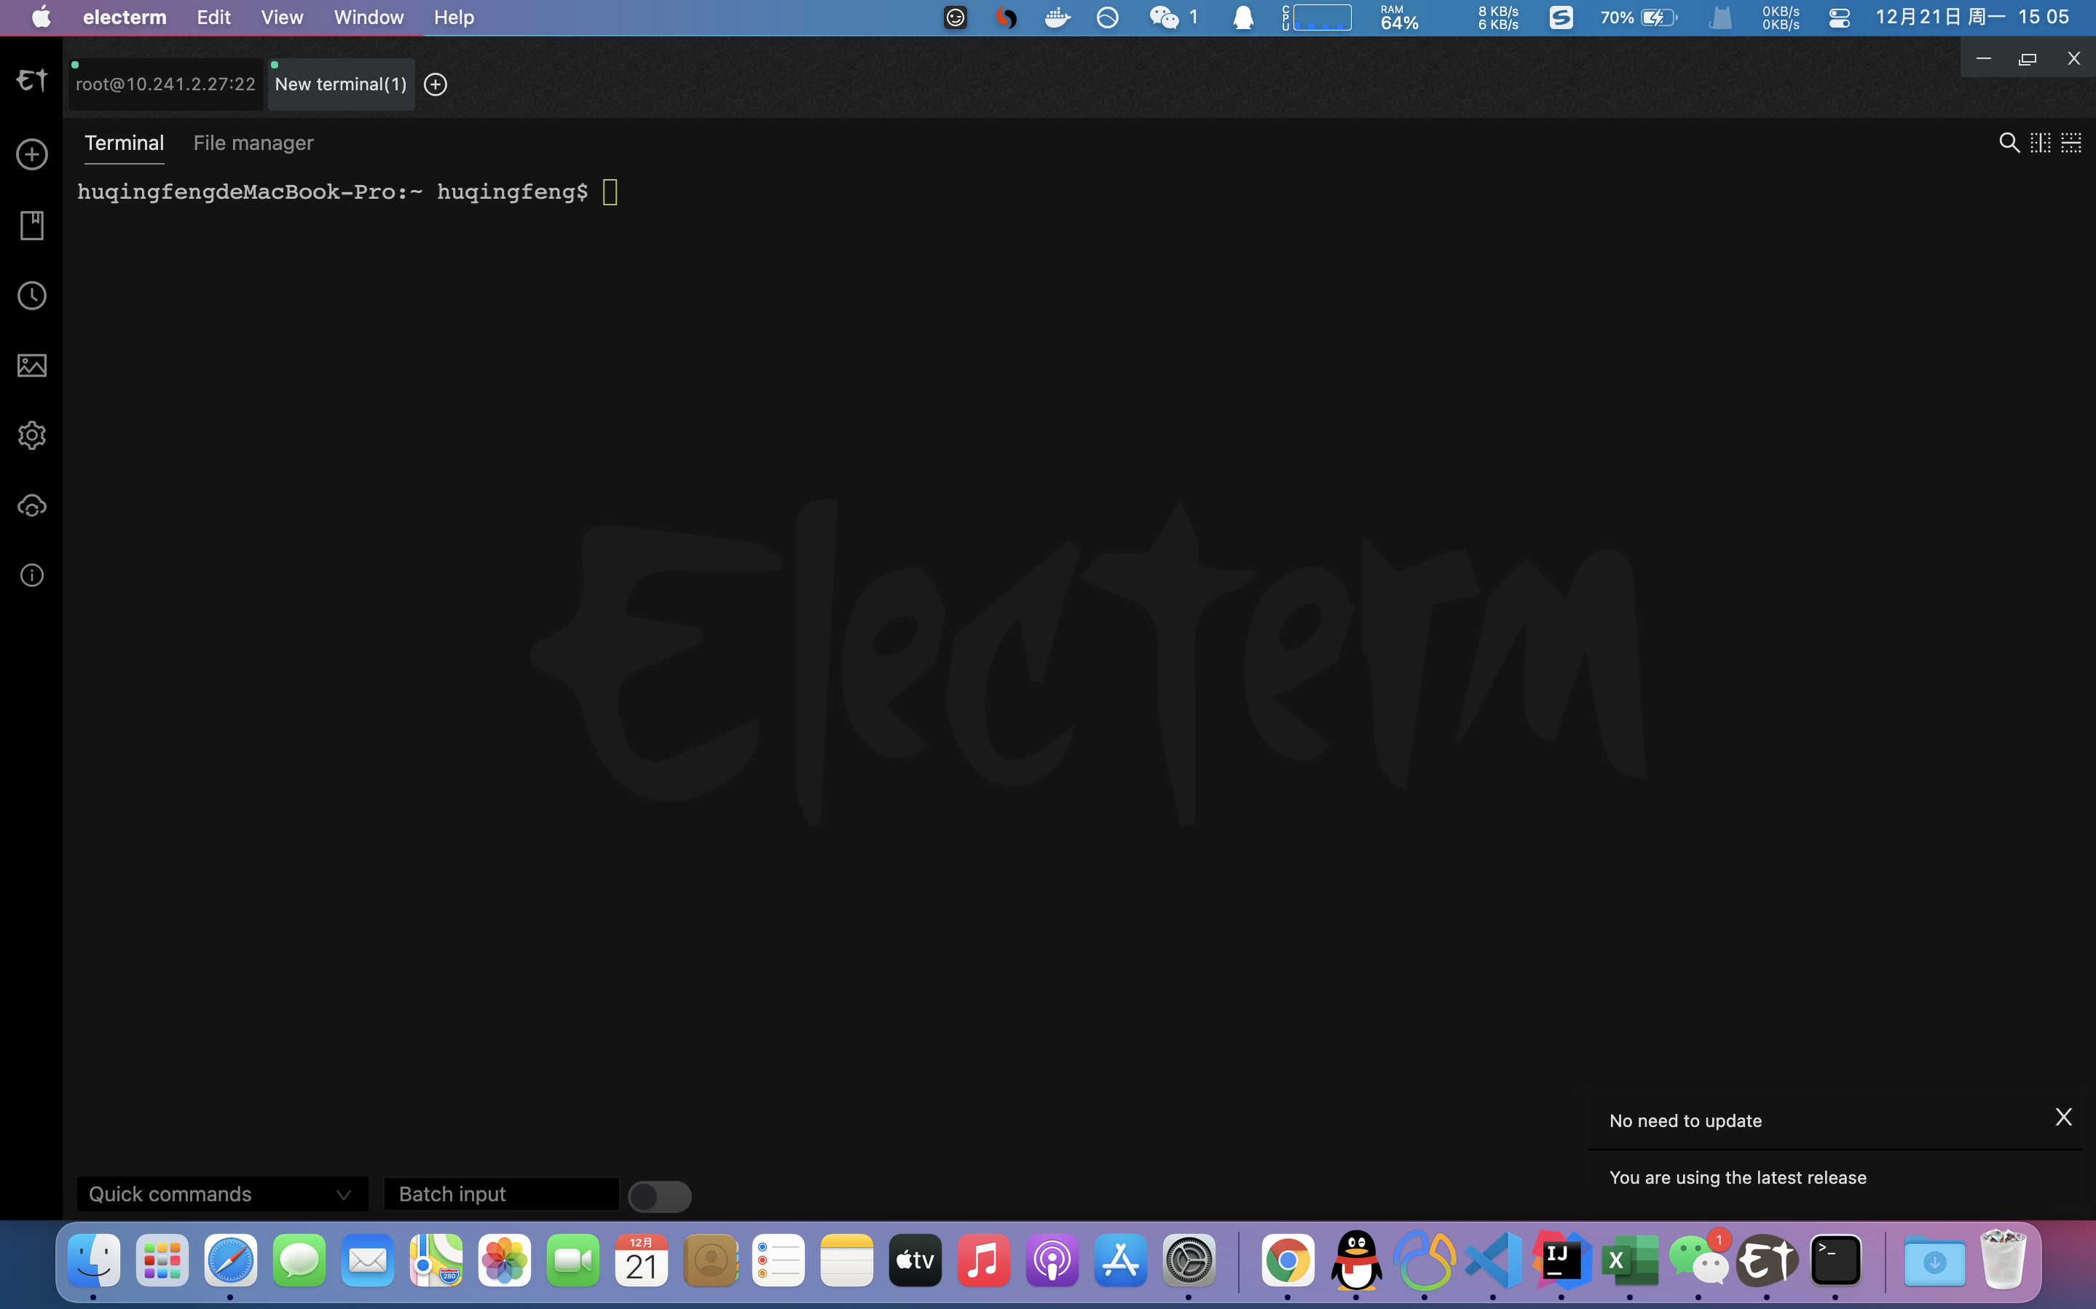Add a new tab with plus button
Viewport: 2096px width, 1309px height.
pyautogui.click(x=436, y=85)
